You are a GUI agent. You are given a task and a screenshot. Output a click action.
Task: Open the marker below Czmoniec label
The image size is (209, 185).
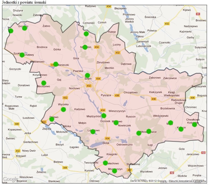(86, 34)
